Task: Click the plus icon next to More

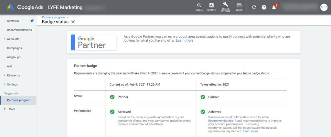Action: (5, 109)
